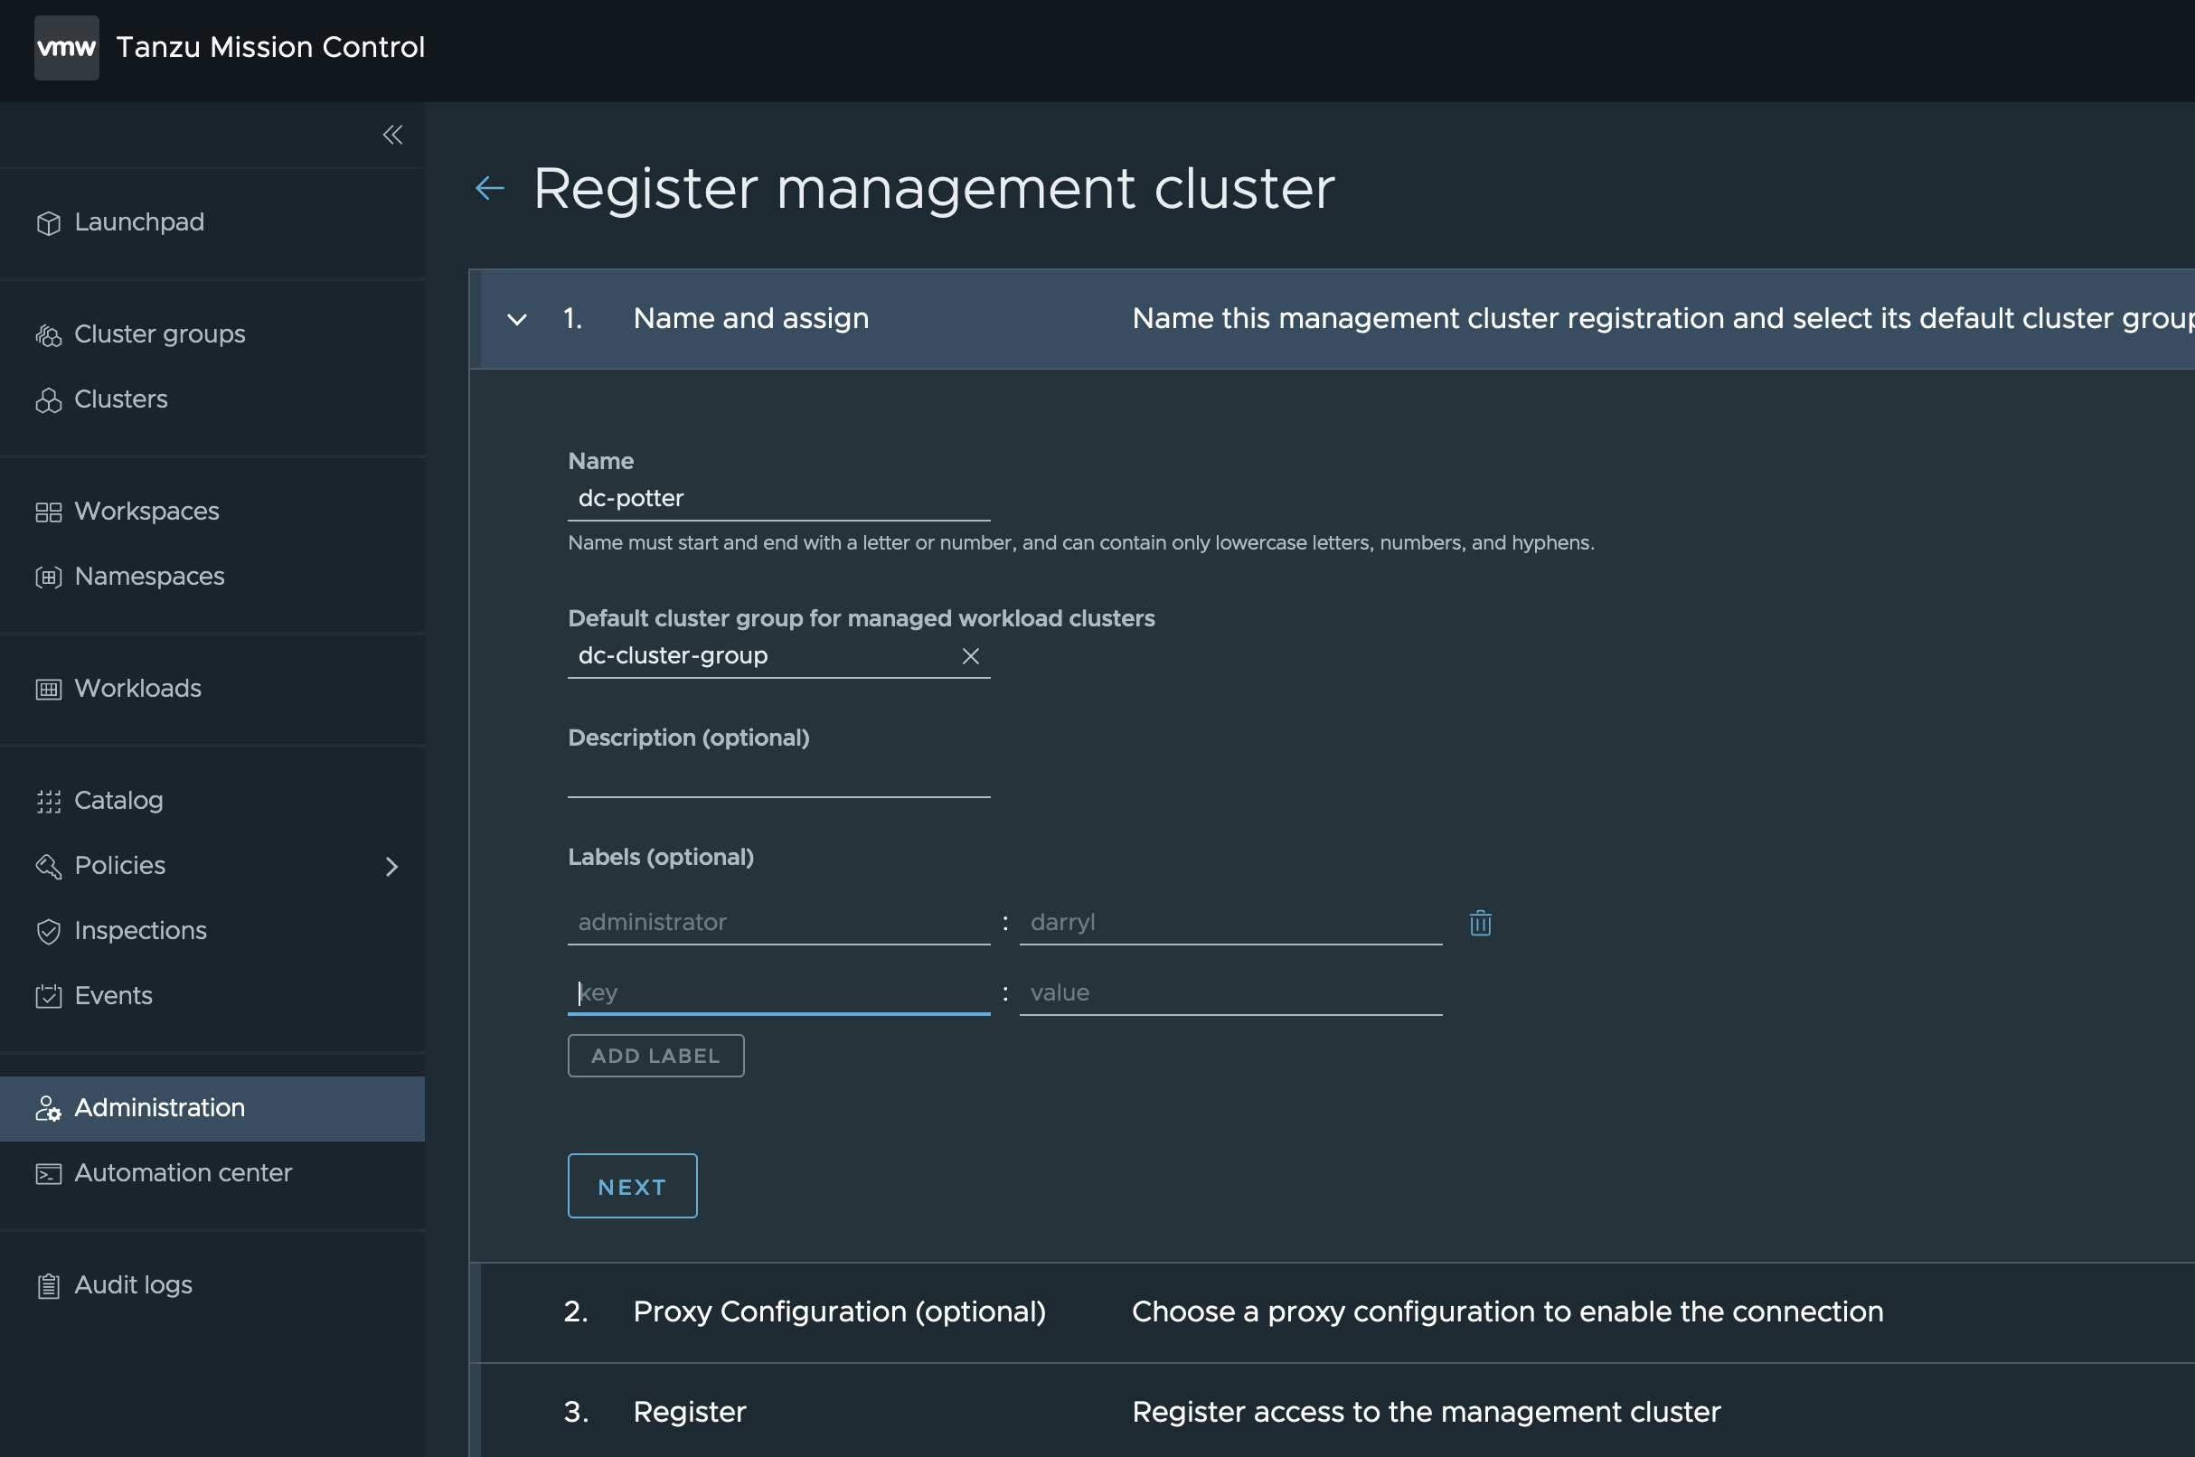2195x1457 pixels.
Task: Expand the Proxy Configuration section
Action: [x=839, y=1309]
